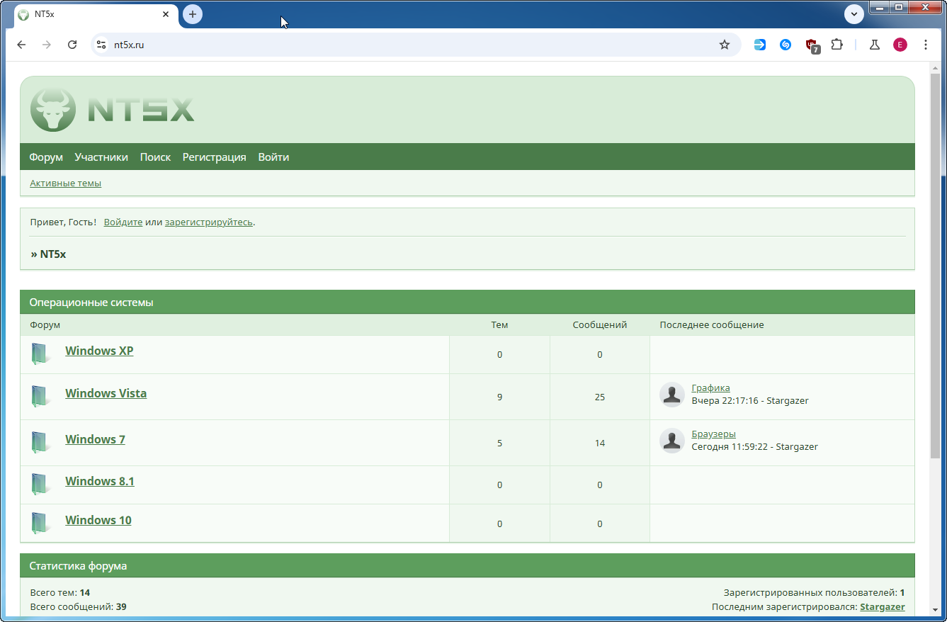Click the uBlock extension icon with badge

click(x=811, y=45)
